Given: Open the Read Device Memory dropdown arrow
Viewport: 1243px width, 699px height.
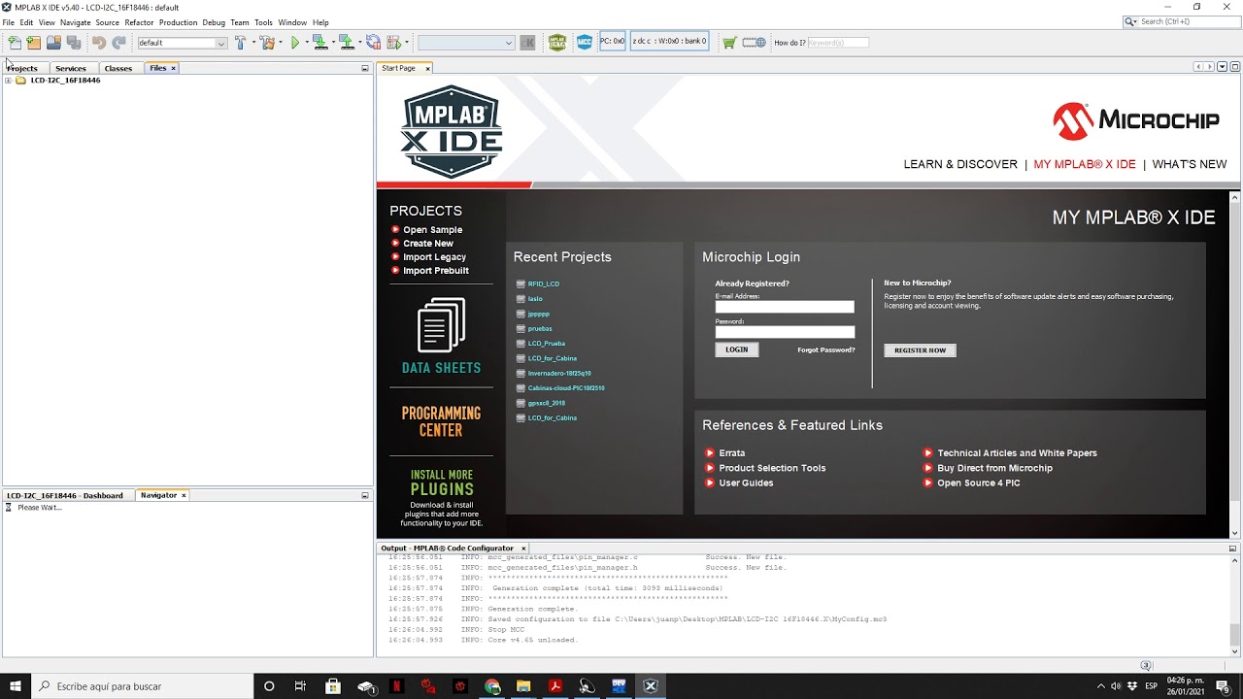Looking at the screenshot, I should (x=359, y=43).
